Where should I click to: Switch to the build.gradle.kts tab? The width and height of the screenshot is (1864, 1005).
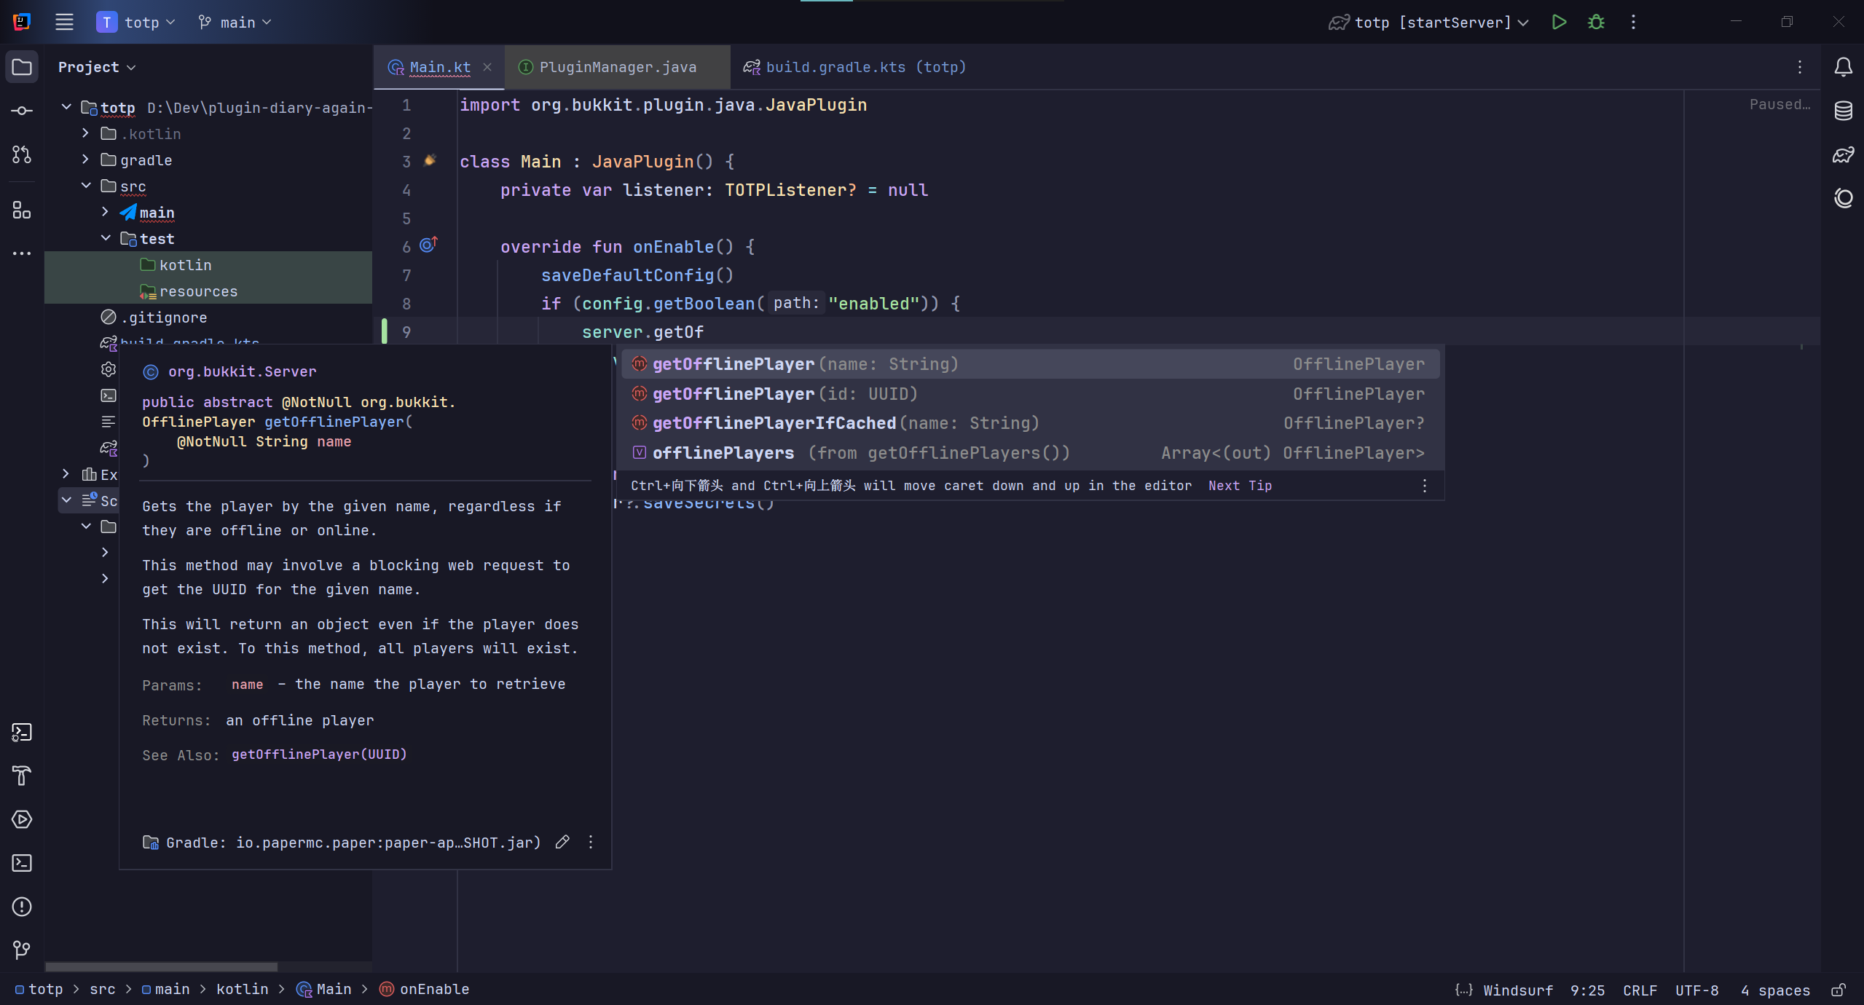865,67
